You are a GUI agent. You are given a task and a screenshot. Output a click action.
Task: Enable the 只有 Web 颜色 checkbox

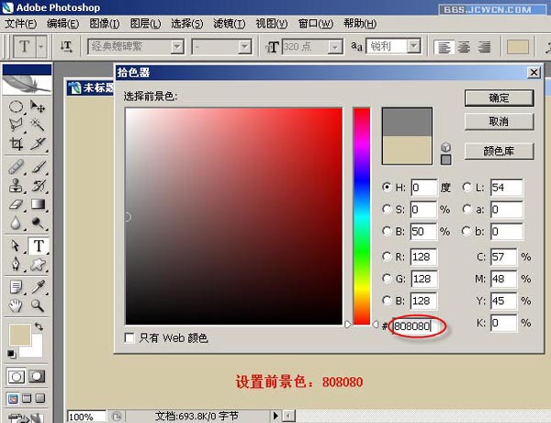[x=130, y=337]
